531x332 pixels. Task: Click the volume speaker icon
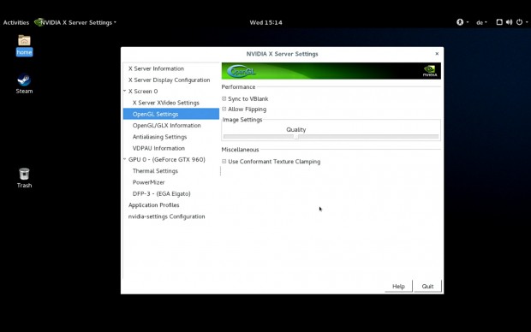point(509,22)
